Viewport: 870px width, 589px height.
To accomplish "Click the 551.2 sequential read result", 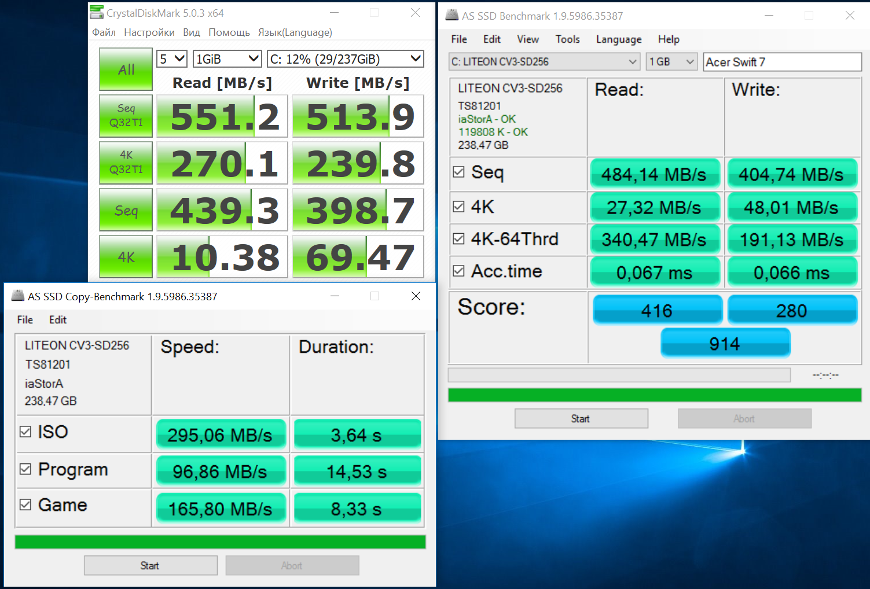I will click(x=222, y=116).
